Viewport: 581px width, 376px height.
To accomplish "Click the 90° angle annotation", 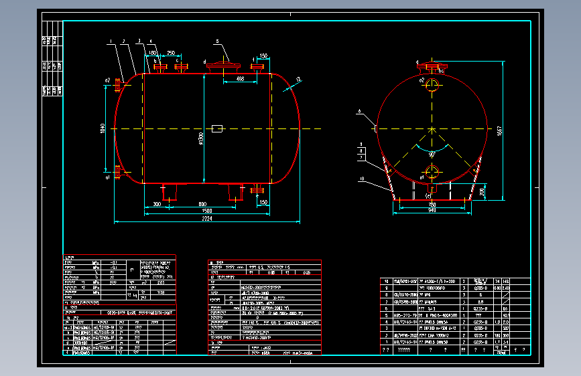I will tap(432, 155).
